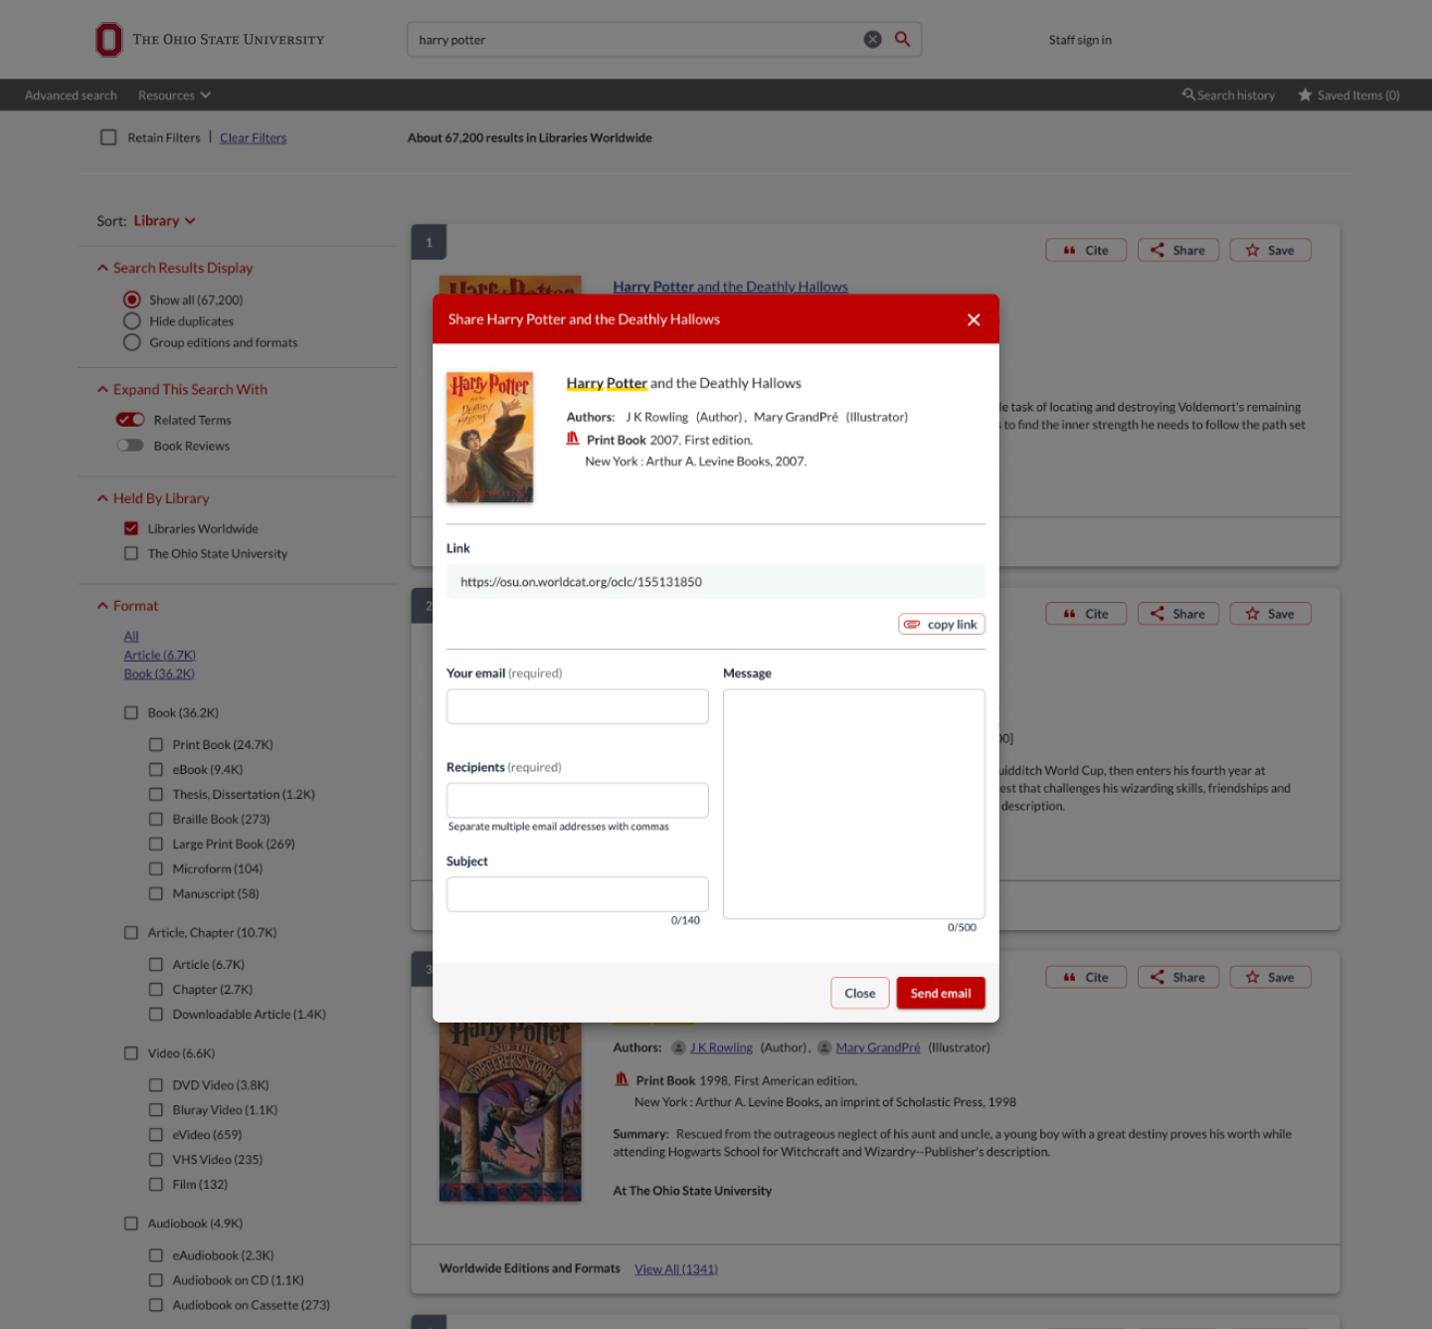Click Share on the second result
1432x1329 pixels.
pyautogui.click(x=1178, y=614)
